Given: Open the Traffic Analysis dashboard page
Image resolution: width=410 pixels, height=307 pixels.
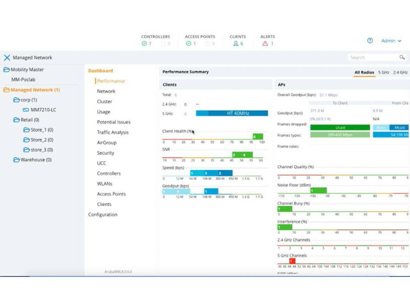Looking at the screenshot, I should 113,132.
